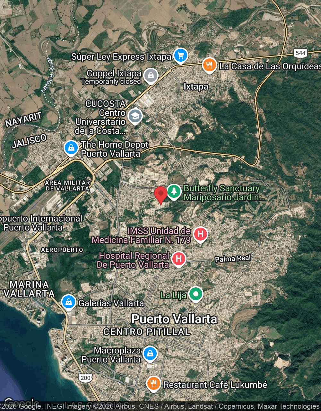The height and width of the screenshot is (411, 321).
Task: Open The Home Depot shopping bag pin
Action: [x=71, y=148]
